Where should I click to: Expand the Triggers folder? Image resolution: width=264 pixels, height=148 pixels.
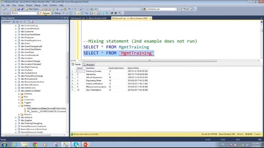point(19,103)
